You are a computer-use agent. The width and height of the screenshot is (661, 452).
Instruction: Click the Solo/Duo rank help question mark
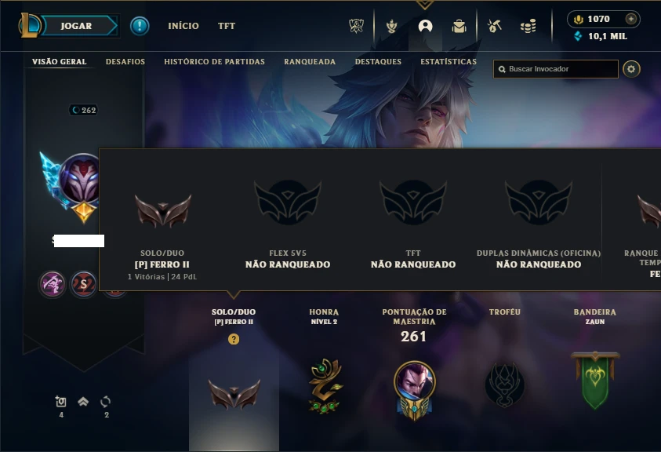(234, 339)
